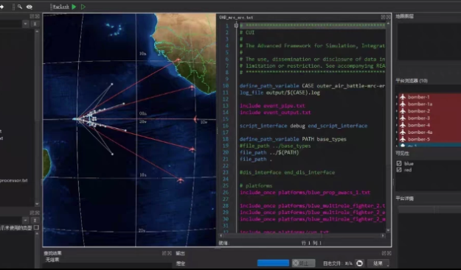461x270 pixels.
Task: Toggle the eye view icon in toolbar
Action: pyautogui.click(x=30, y=7)
